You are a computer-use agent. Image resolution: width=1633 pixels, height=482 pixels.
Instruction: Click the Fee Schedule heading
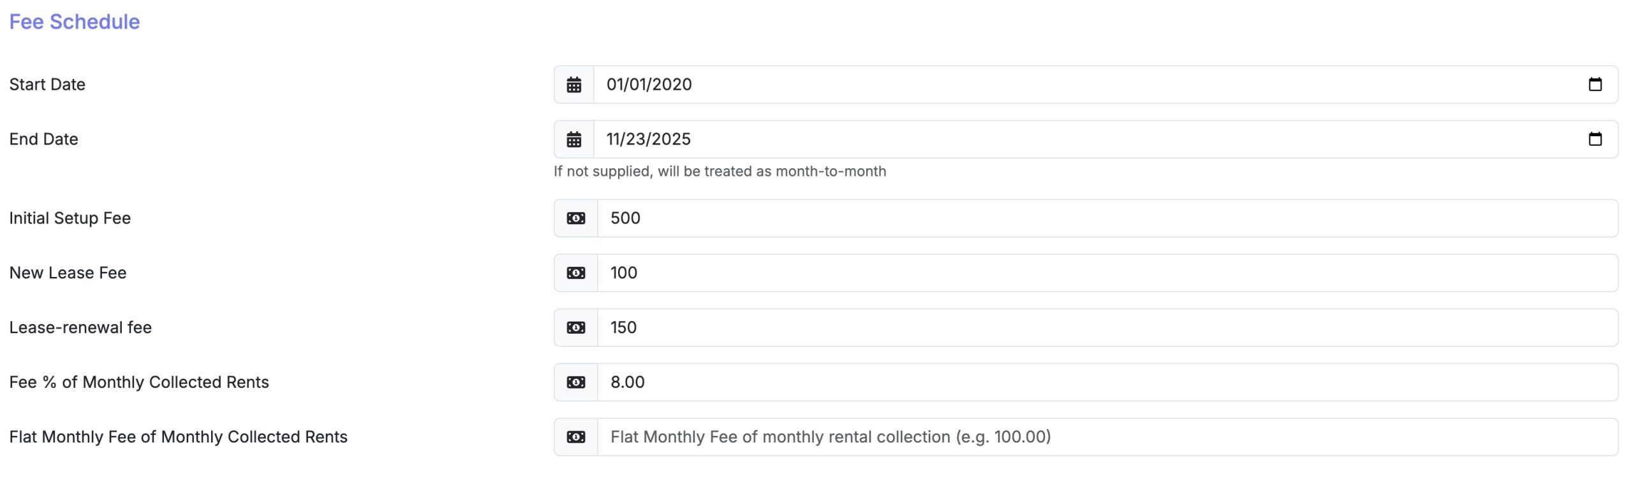pyautogui.click(x=73, y=21)
